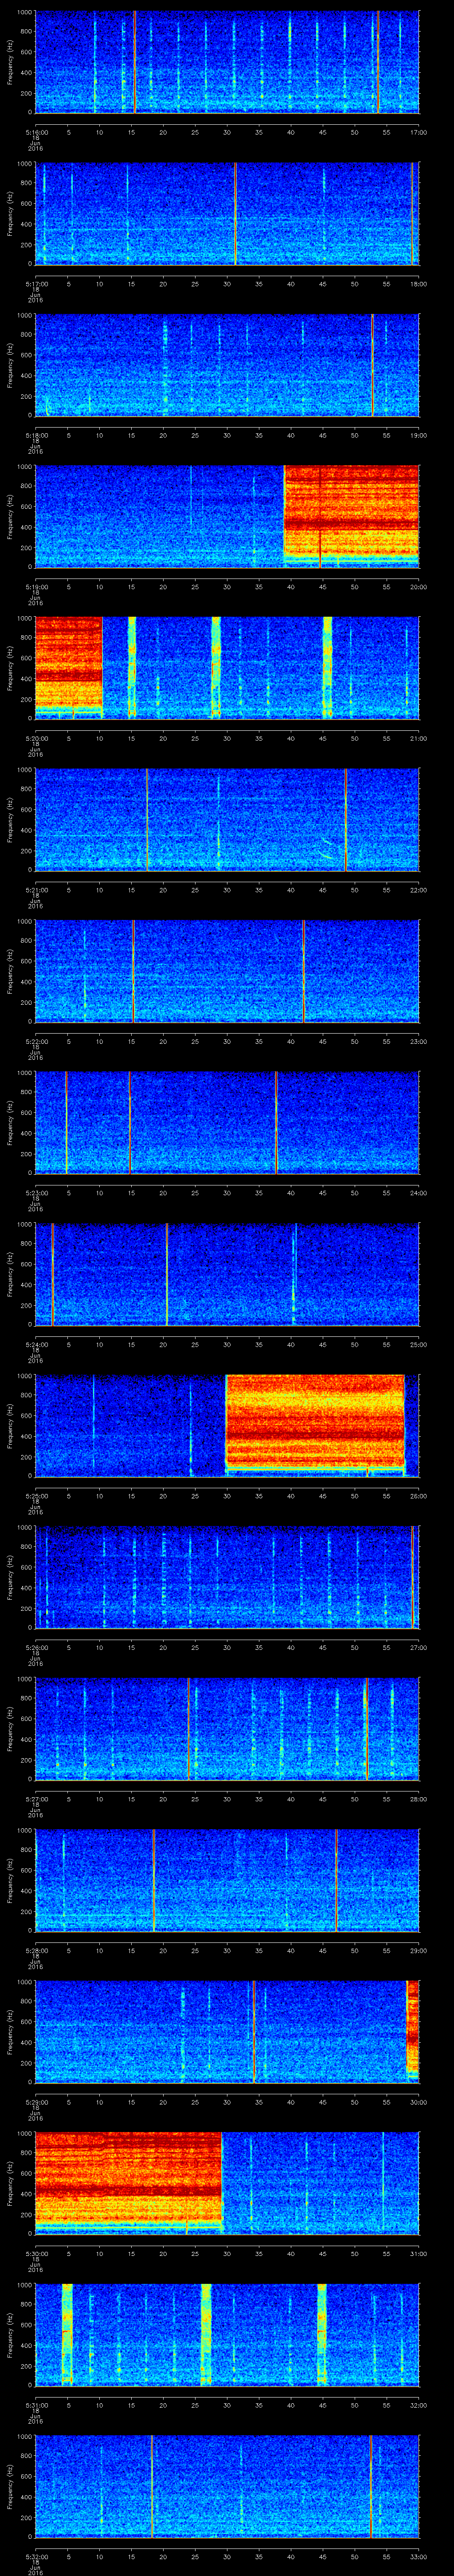Click the 5:22:00 start time label
This screenshot has width=454, height=2576.
[36, 1041]
